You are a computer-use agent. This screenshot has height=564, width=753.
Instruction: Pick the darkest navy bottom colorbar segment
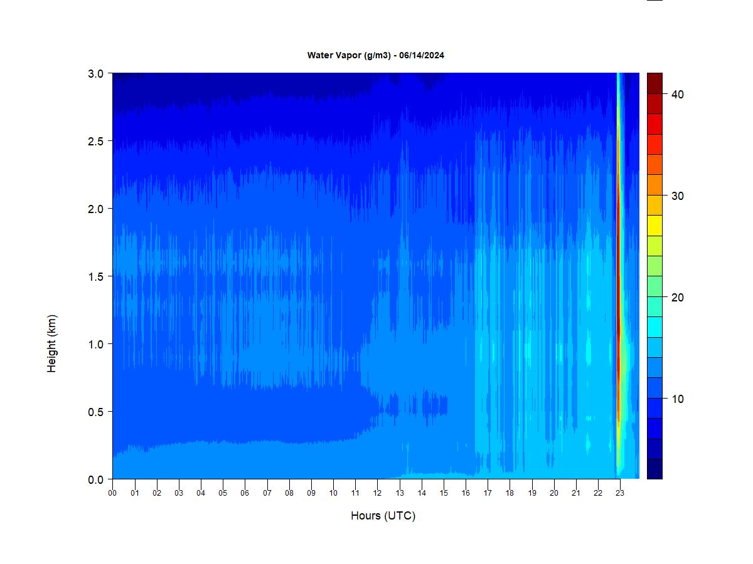coord(654,469)
